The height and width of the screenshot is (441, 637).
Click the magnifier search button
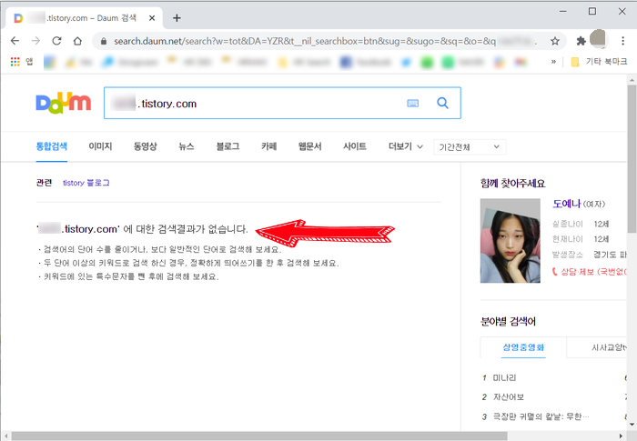coord(442,103)
